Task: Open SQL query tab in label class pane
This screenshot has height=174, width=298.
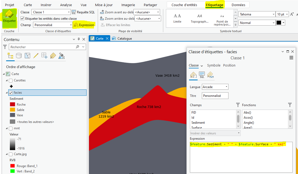Action: point(202,75)
